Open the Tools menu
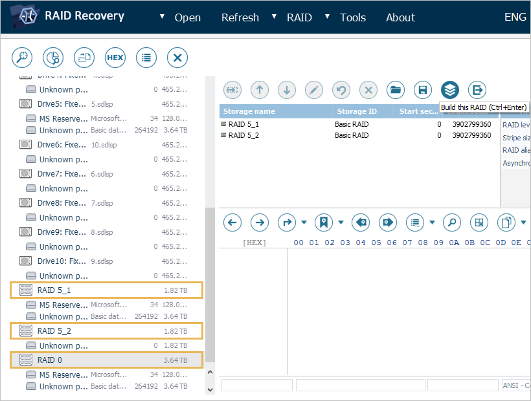Image resolution: width=531 pixels, height=401 pixels. click(x=352, y=17)
